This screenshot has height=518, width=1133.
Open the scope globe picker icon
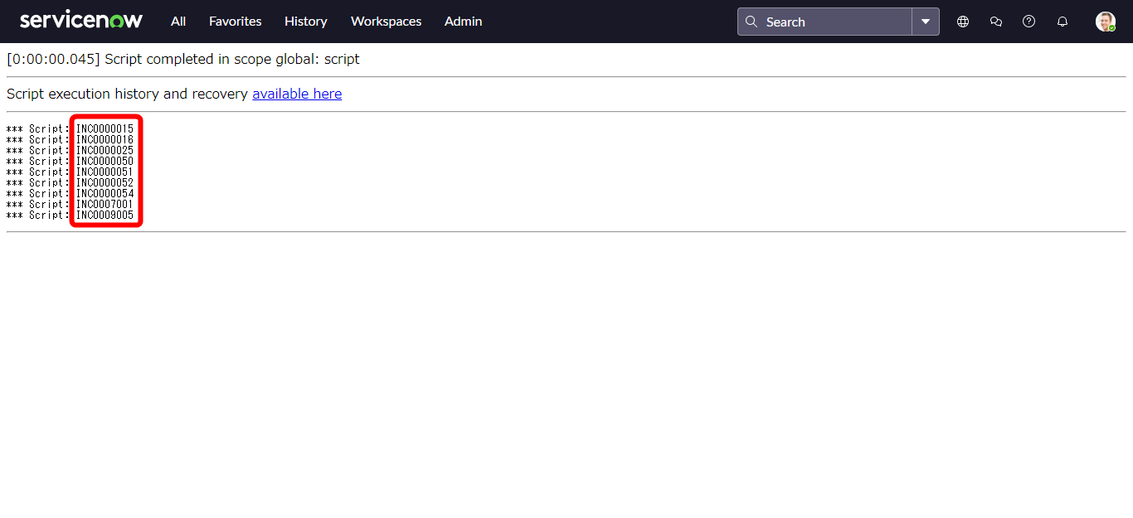click(963, 22)
